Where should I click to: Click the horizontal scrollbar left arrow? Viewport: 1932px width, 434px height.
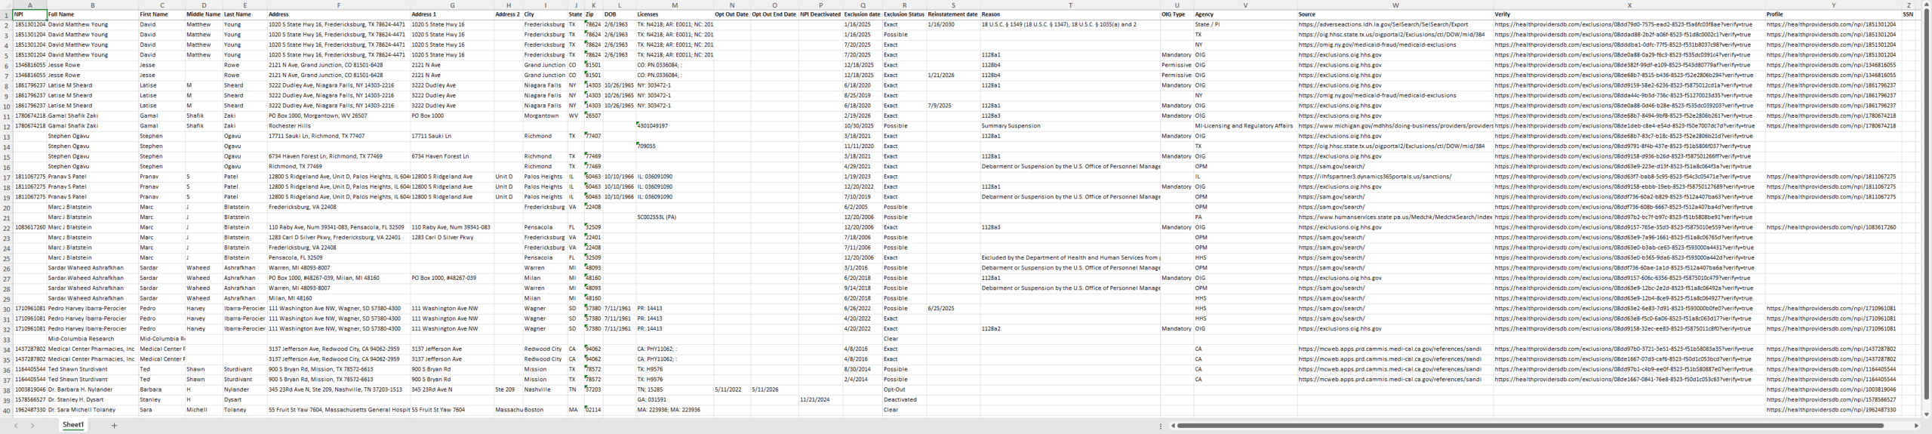point(1173,426)
